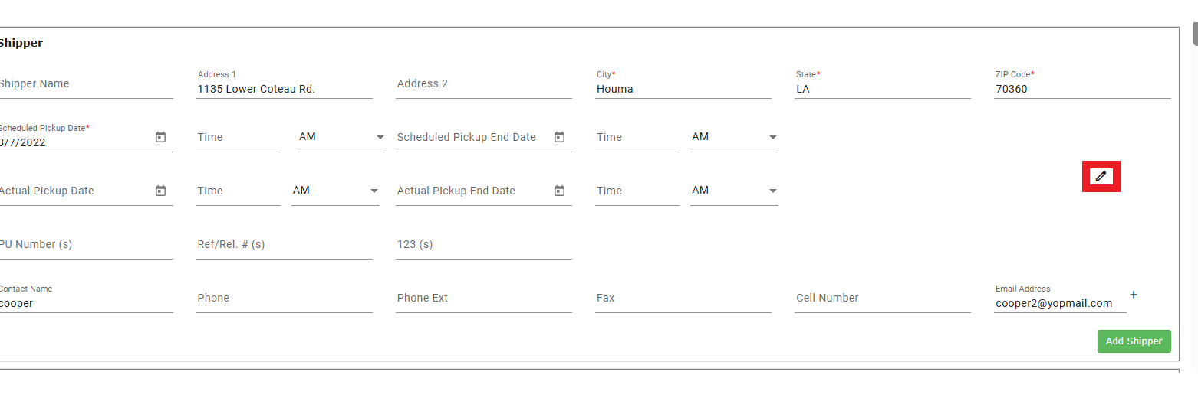Click the pencil edit icon
Screen dimensions: 1198x395
click(x=1101, y=176)
